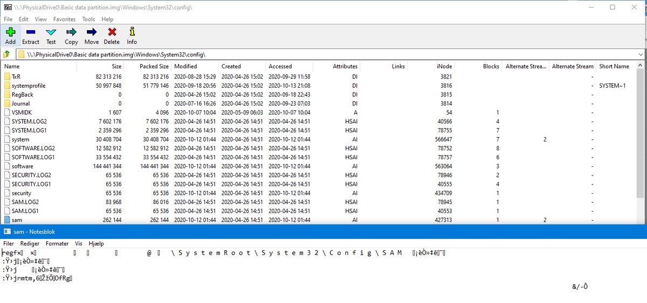Run the Test toolbar tool
The width and height of the screenshot is (647, 303).
pos(51,32)
